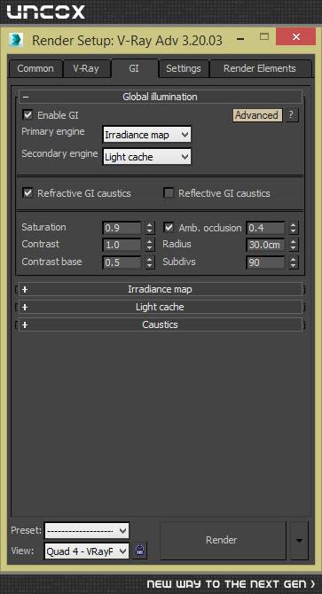This screenshot has height=594, width=322.
Task: Maximize the Render Setup window
Action: pos(264,36)
